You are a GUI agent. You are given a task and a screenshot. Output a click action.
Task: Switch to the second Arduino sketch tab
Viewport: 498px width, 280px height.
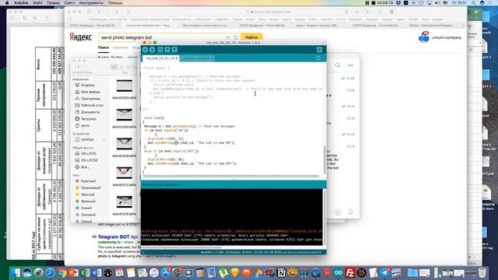click(x=198, y=58)
